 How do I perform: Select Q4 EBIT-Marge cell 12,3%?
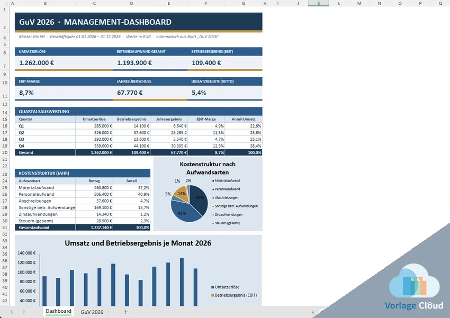pyautogui.click(x=206, y=146)
